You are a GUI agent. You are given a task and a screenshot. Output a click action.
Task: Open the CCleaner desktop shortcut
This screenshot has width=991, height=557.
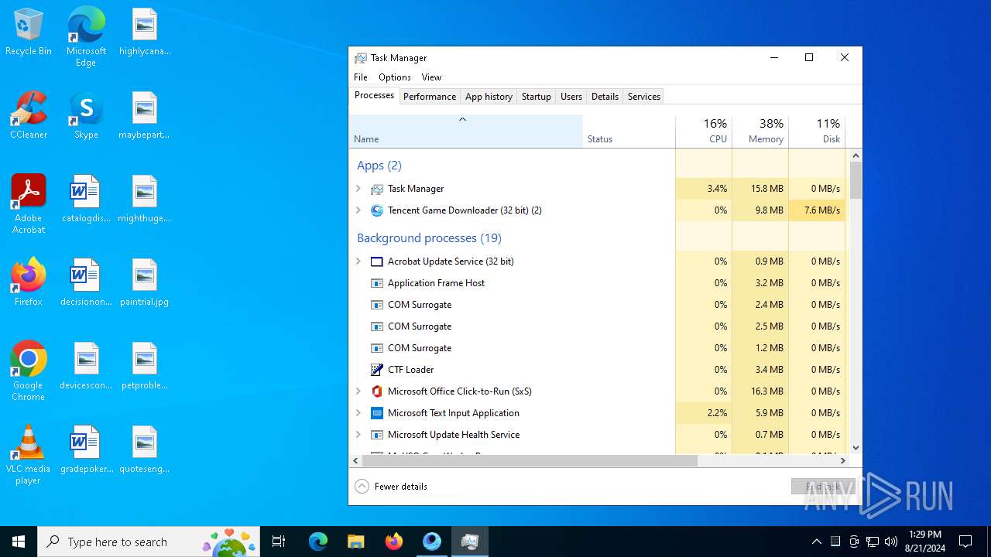click(29, 116)
